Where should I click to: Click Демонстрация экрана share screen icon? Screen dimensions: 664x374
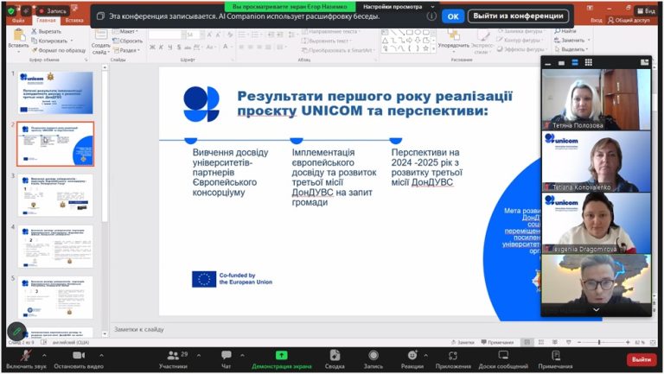click(282, 355)
